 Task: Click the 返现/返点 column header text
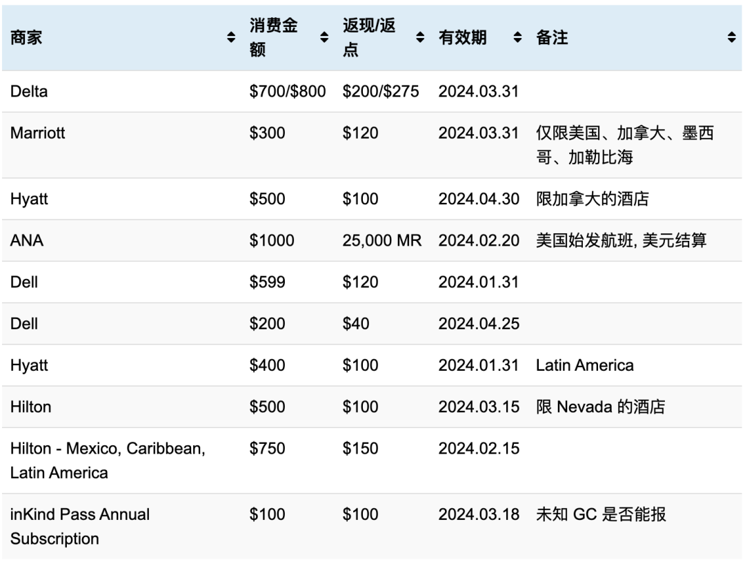pyautogui.click(x=368, y=37)
